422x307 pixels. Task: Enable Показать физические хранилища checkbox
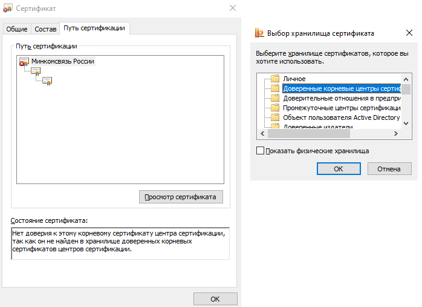click(x=261, y=151)
